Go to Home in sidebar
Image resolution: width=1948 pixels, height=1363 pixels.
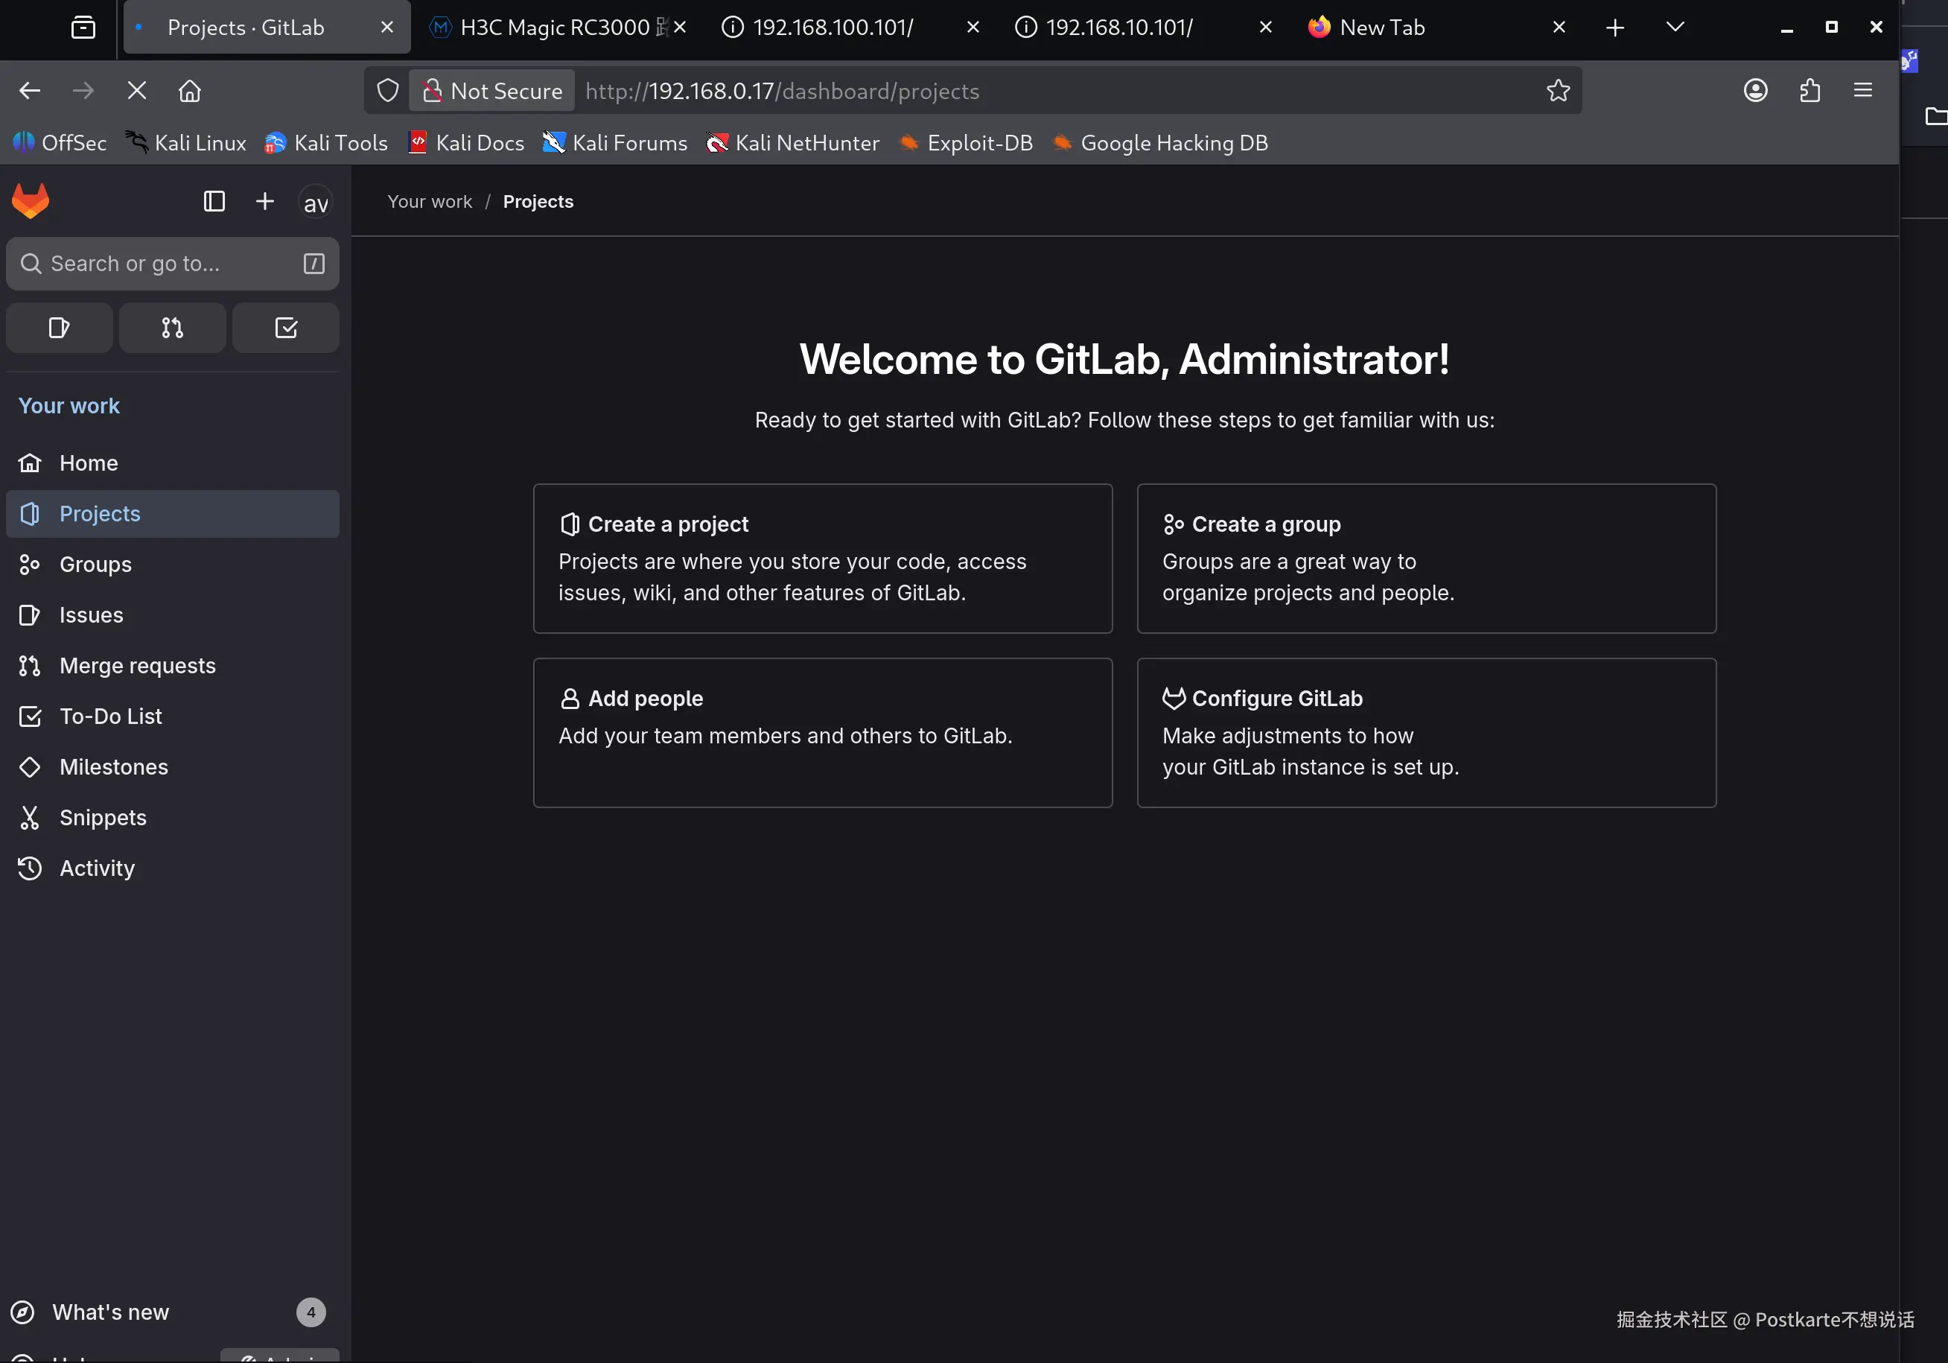coord(88,463)
